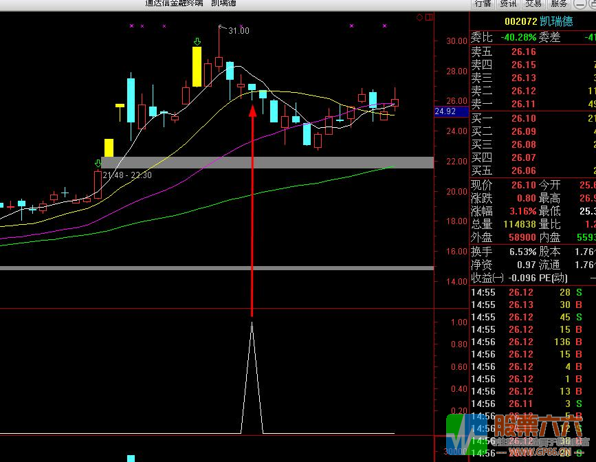Screen dimensions: 596x462
Task: Select the 14:56 tick with volume 136 B
Action: coord(533,342)
